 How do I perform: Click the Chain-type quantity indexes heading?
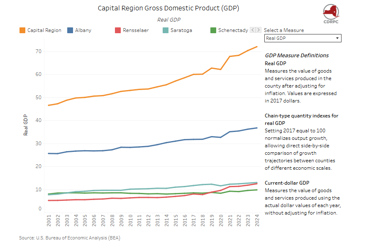point(301,120)
